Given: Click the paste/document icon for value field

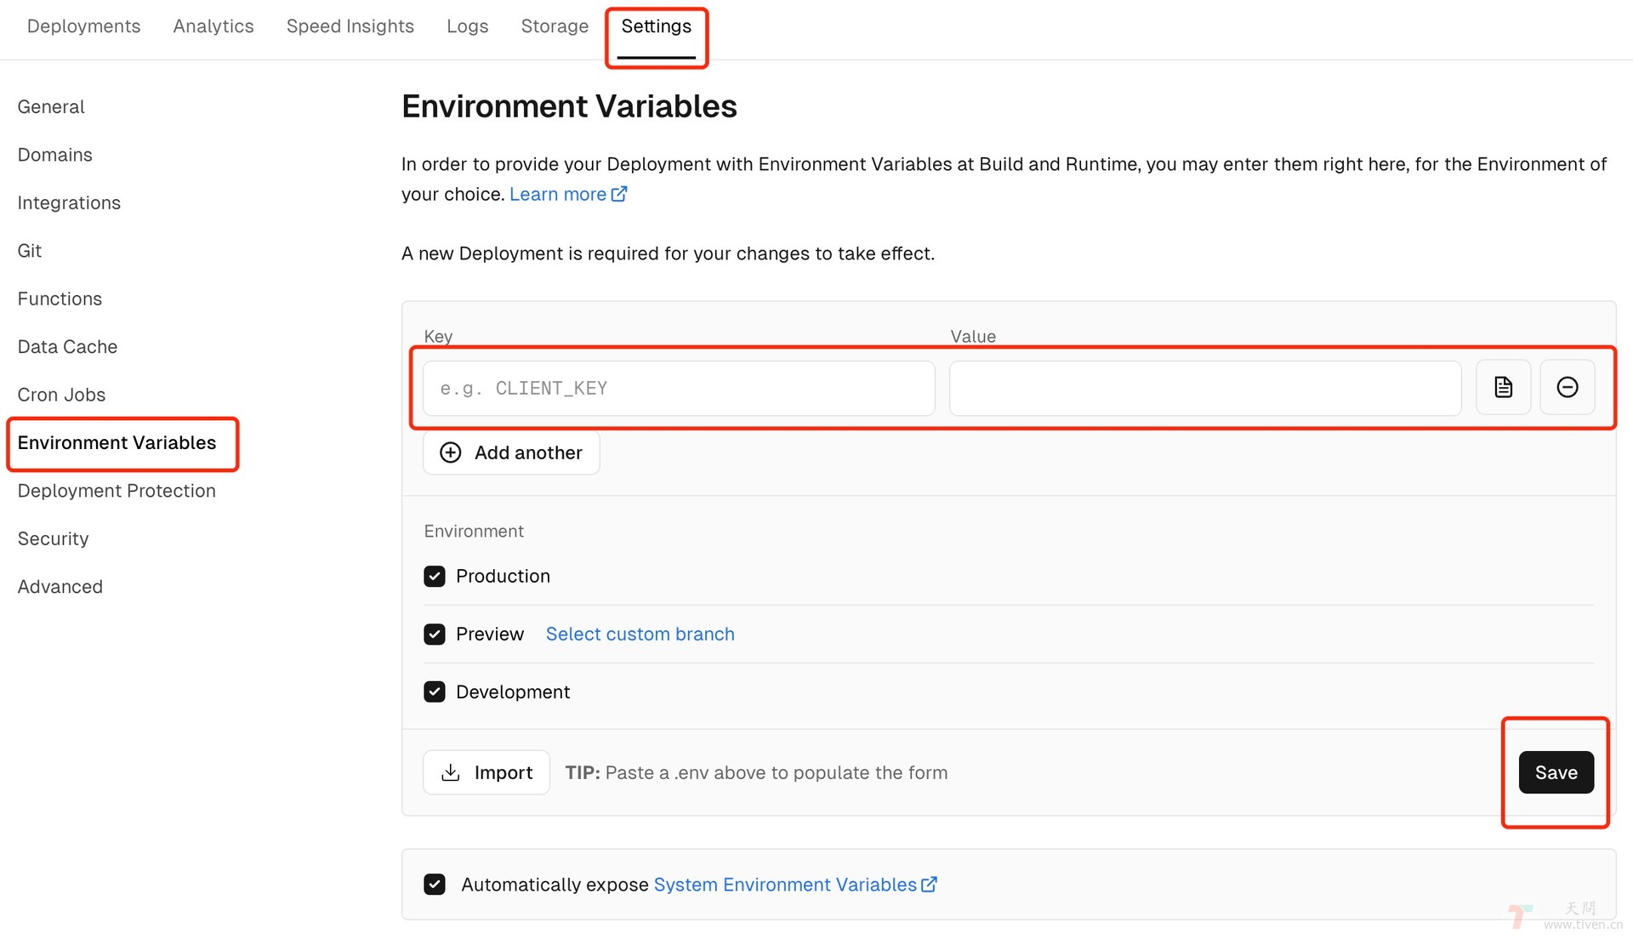Looking at the screenshot, I should pos(1503,387).
